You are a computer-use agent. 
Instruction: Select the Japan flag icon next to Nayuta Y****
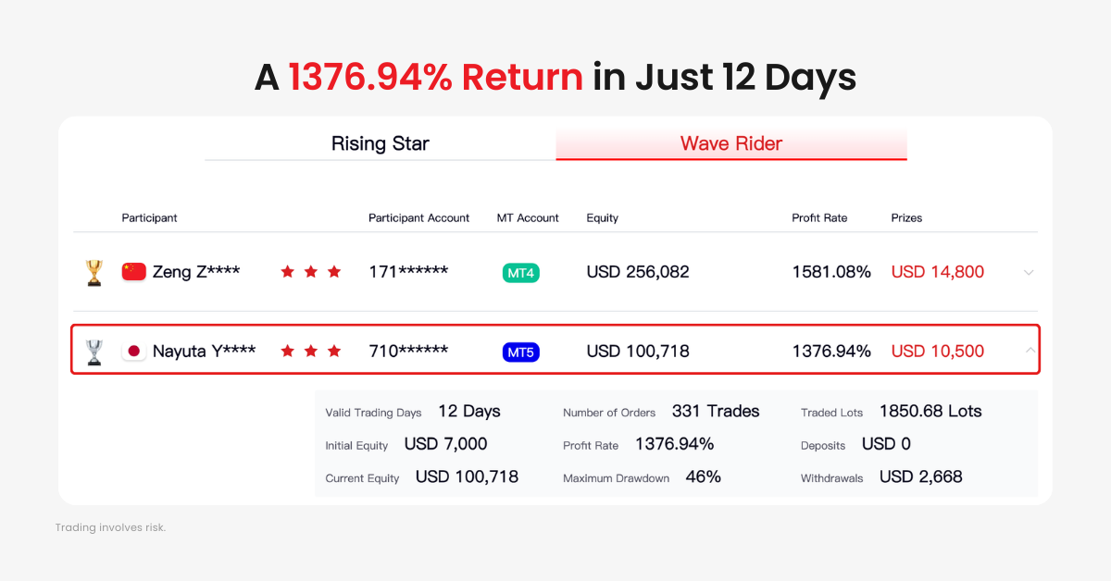click(133, 350)
